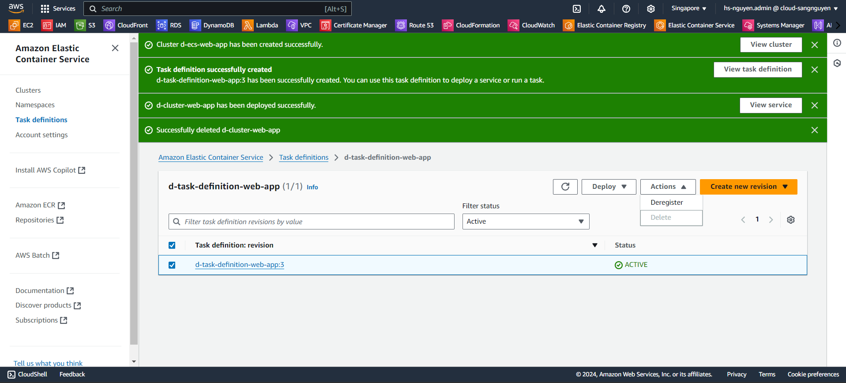The width and height of the screenshot is (846, 383).
Task: Go to Clusters in the sidebar
Action: pos(28,90)
